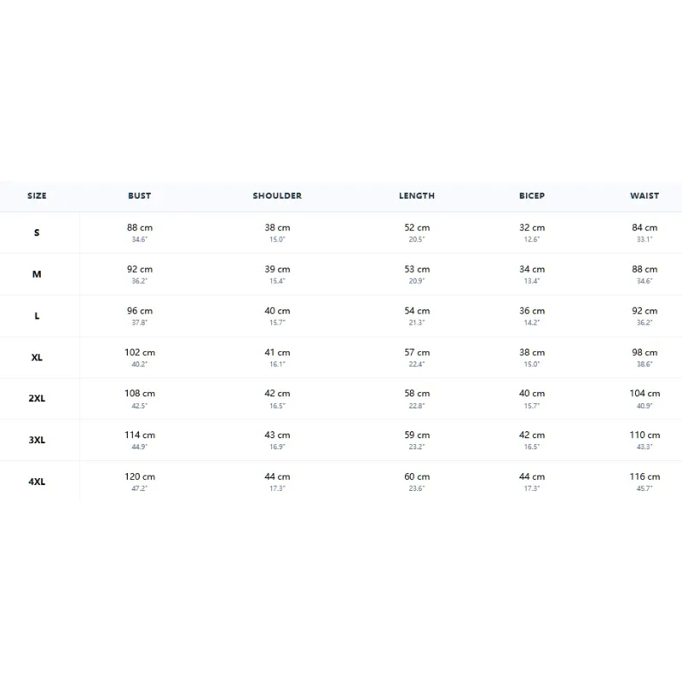Screen dimensions: 682x682
Task: Click the 36 cm bicep value for L
Action: coord(531,310)
